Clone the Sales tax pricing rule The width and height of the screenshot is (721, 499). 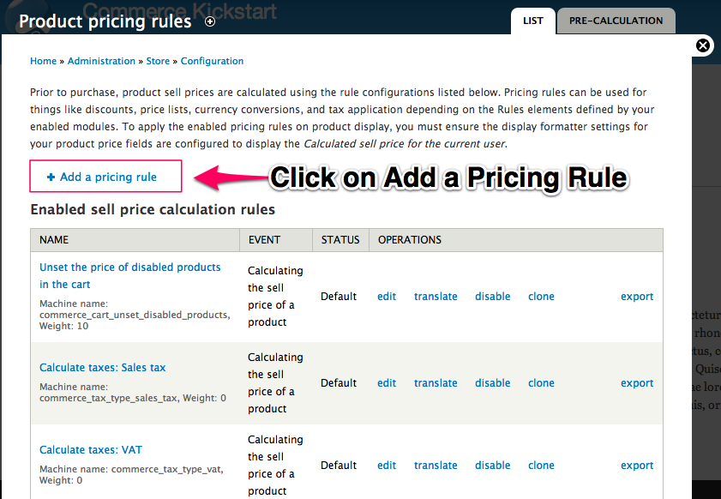(x=541, y=382)
